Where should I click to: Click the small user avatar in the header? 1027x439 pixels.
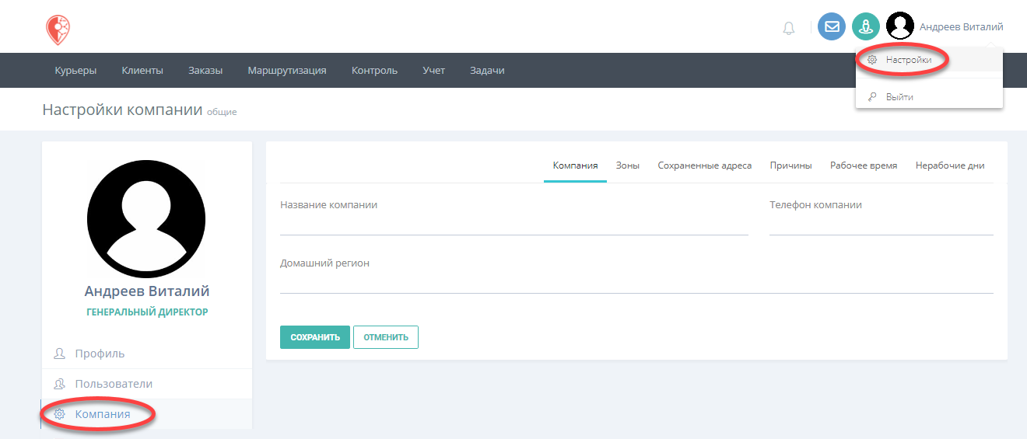900,26
